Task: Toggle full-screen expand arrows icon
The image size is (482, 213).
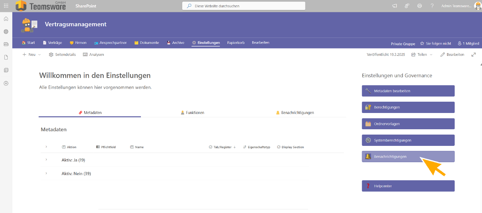Action: coord(473,54)
